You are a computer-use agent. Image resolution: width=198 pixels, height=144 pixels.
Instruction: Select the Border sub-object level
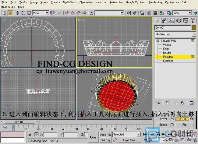167,53
